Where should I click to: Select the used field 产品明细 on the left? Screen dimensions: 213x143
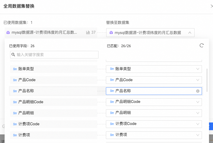[x=54, y=113]
